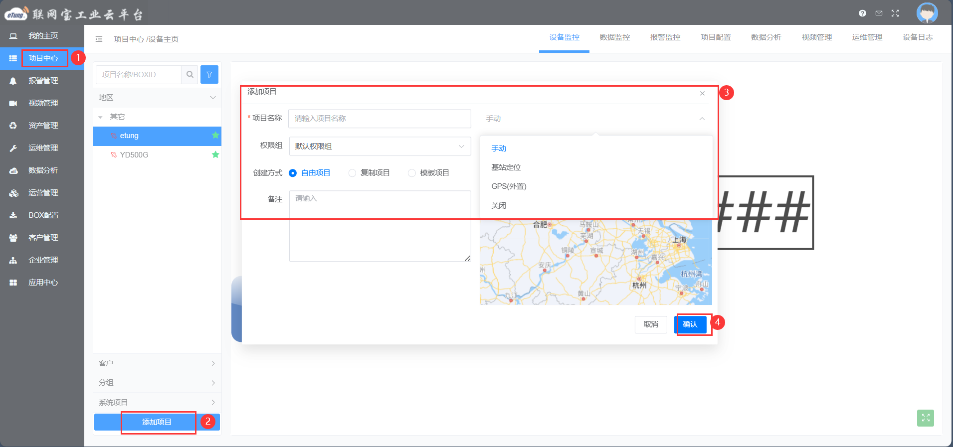Click the blue filter funnel button

point(209,75)
